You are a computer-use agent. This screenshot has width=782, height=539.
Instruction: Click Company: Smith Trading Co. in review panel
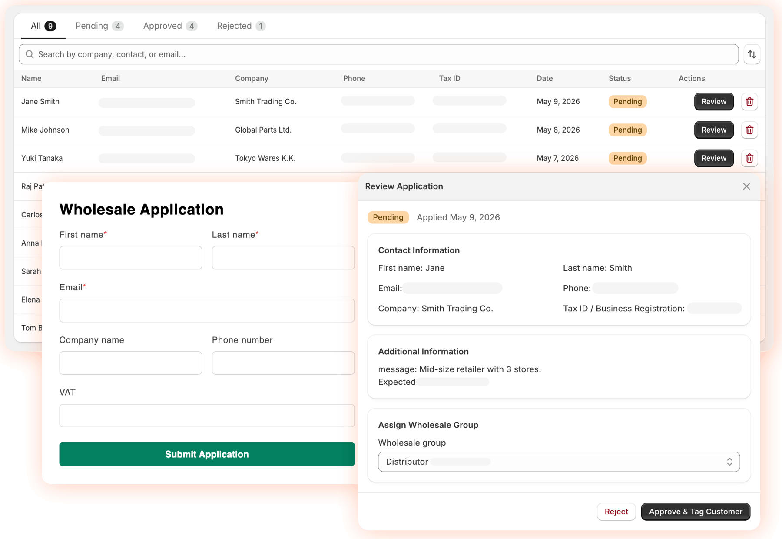tap(435, 309)
